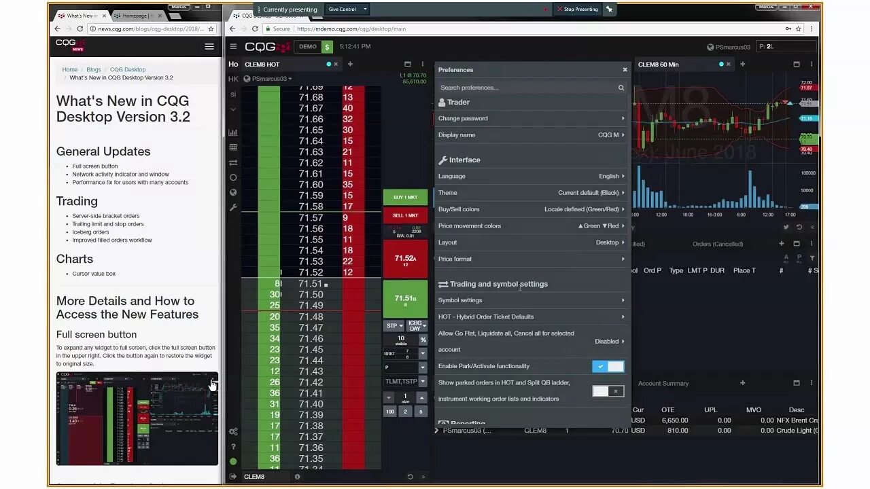Open the STP order type dropdown

tap(394, 326)
